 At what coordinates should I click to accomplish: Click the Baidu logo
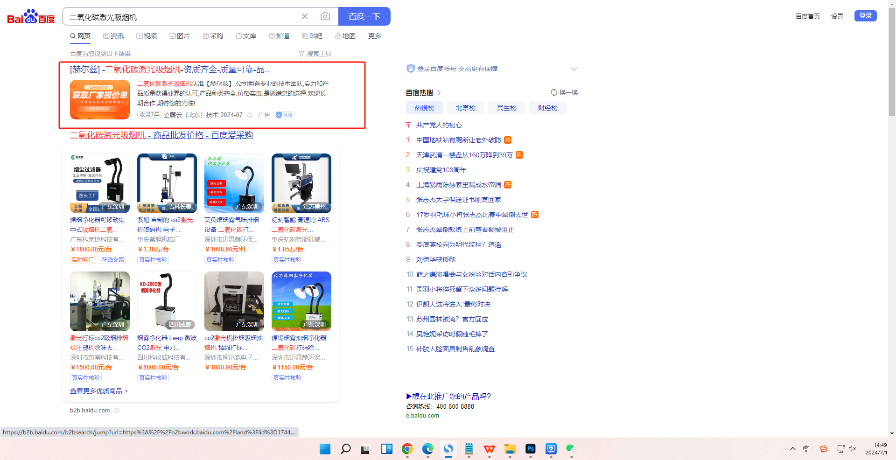pyautogui.click(x=31, y=17)
